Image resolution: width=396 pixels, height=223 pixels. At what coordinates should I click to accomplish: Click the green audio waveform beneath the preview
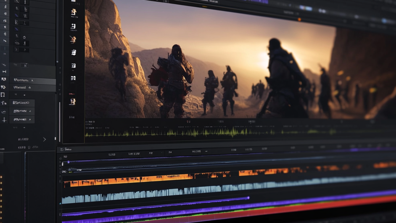[x=180, y=132]
